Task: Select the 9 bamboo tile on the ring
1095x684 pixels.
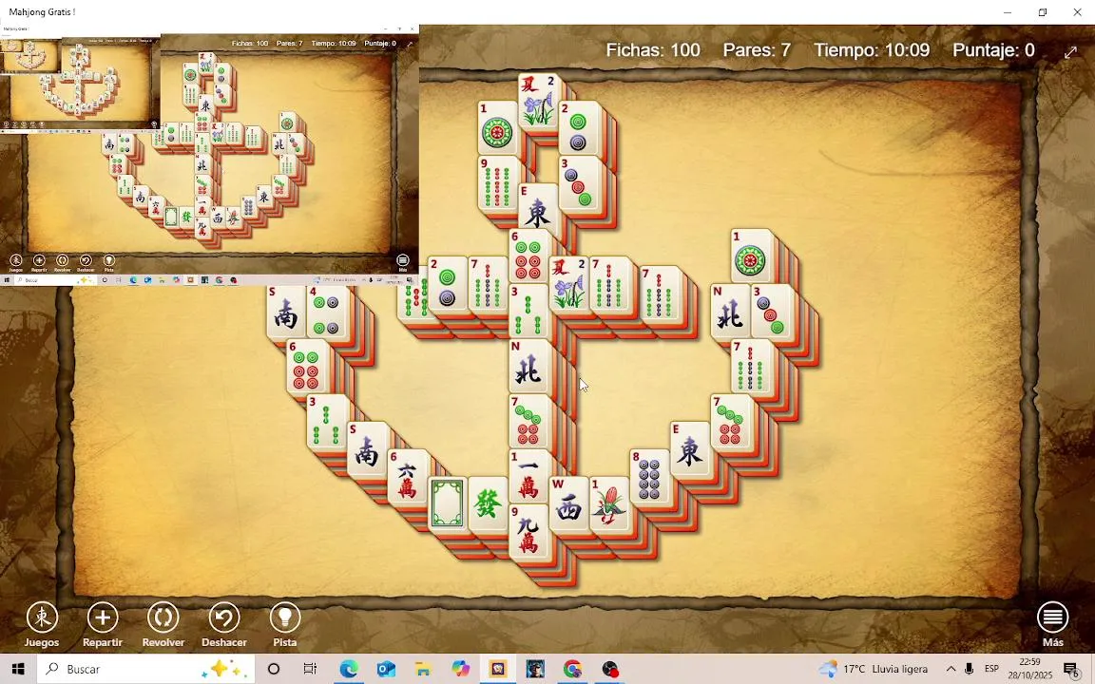Action: [498, 182]
